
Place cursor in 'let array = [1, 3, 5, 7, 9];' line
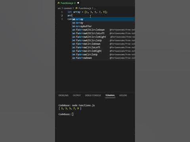point(87,12)
